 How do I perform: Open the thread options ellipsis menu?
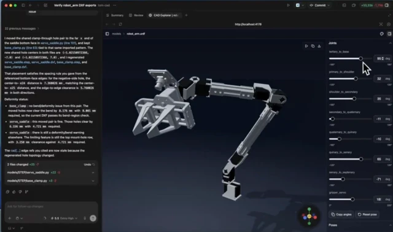[x=115, y=6]
